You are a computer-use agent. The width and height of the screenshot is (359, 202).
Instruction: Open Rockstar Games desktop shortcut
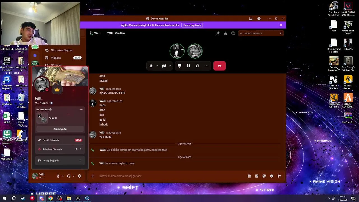(348, 82)
